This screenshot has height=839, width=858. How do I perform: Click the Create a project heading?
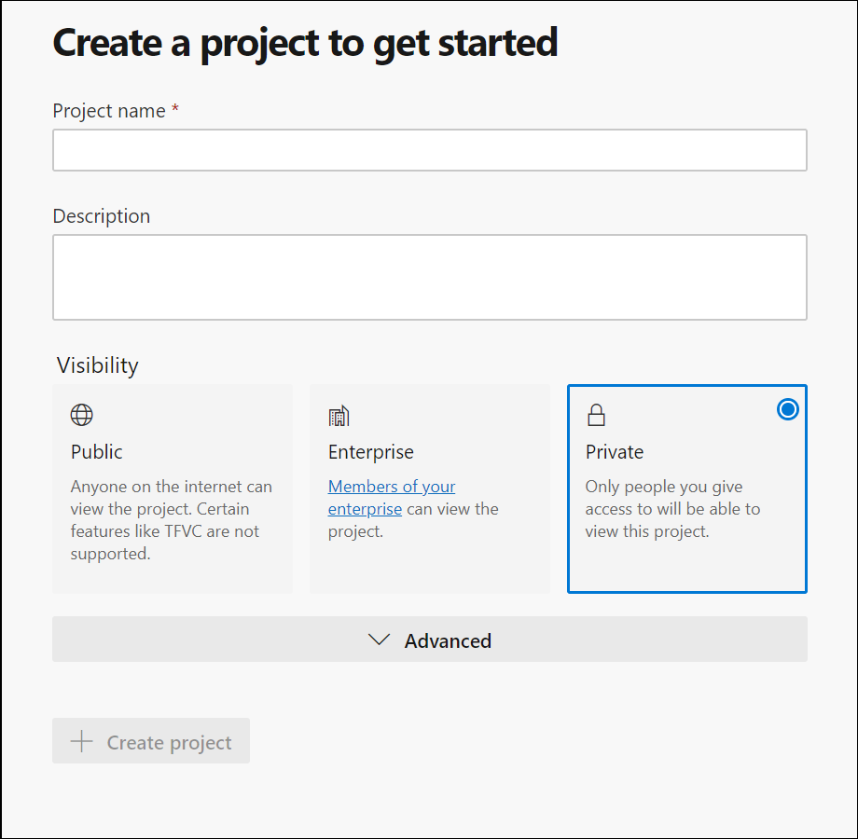306,42
